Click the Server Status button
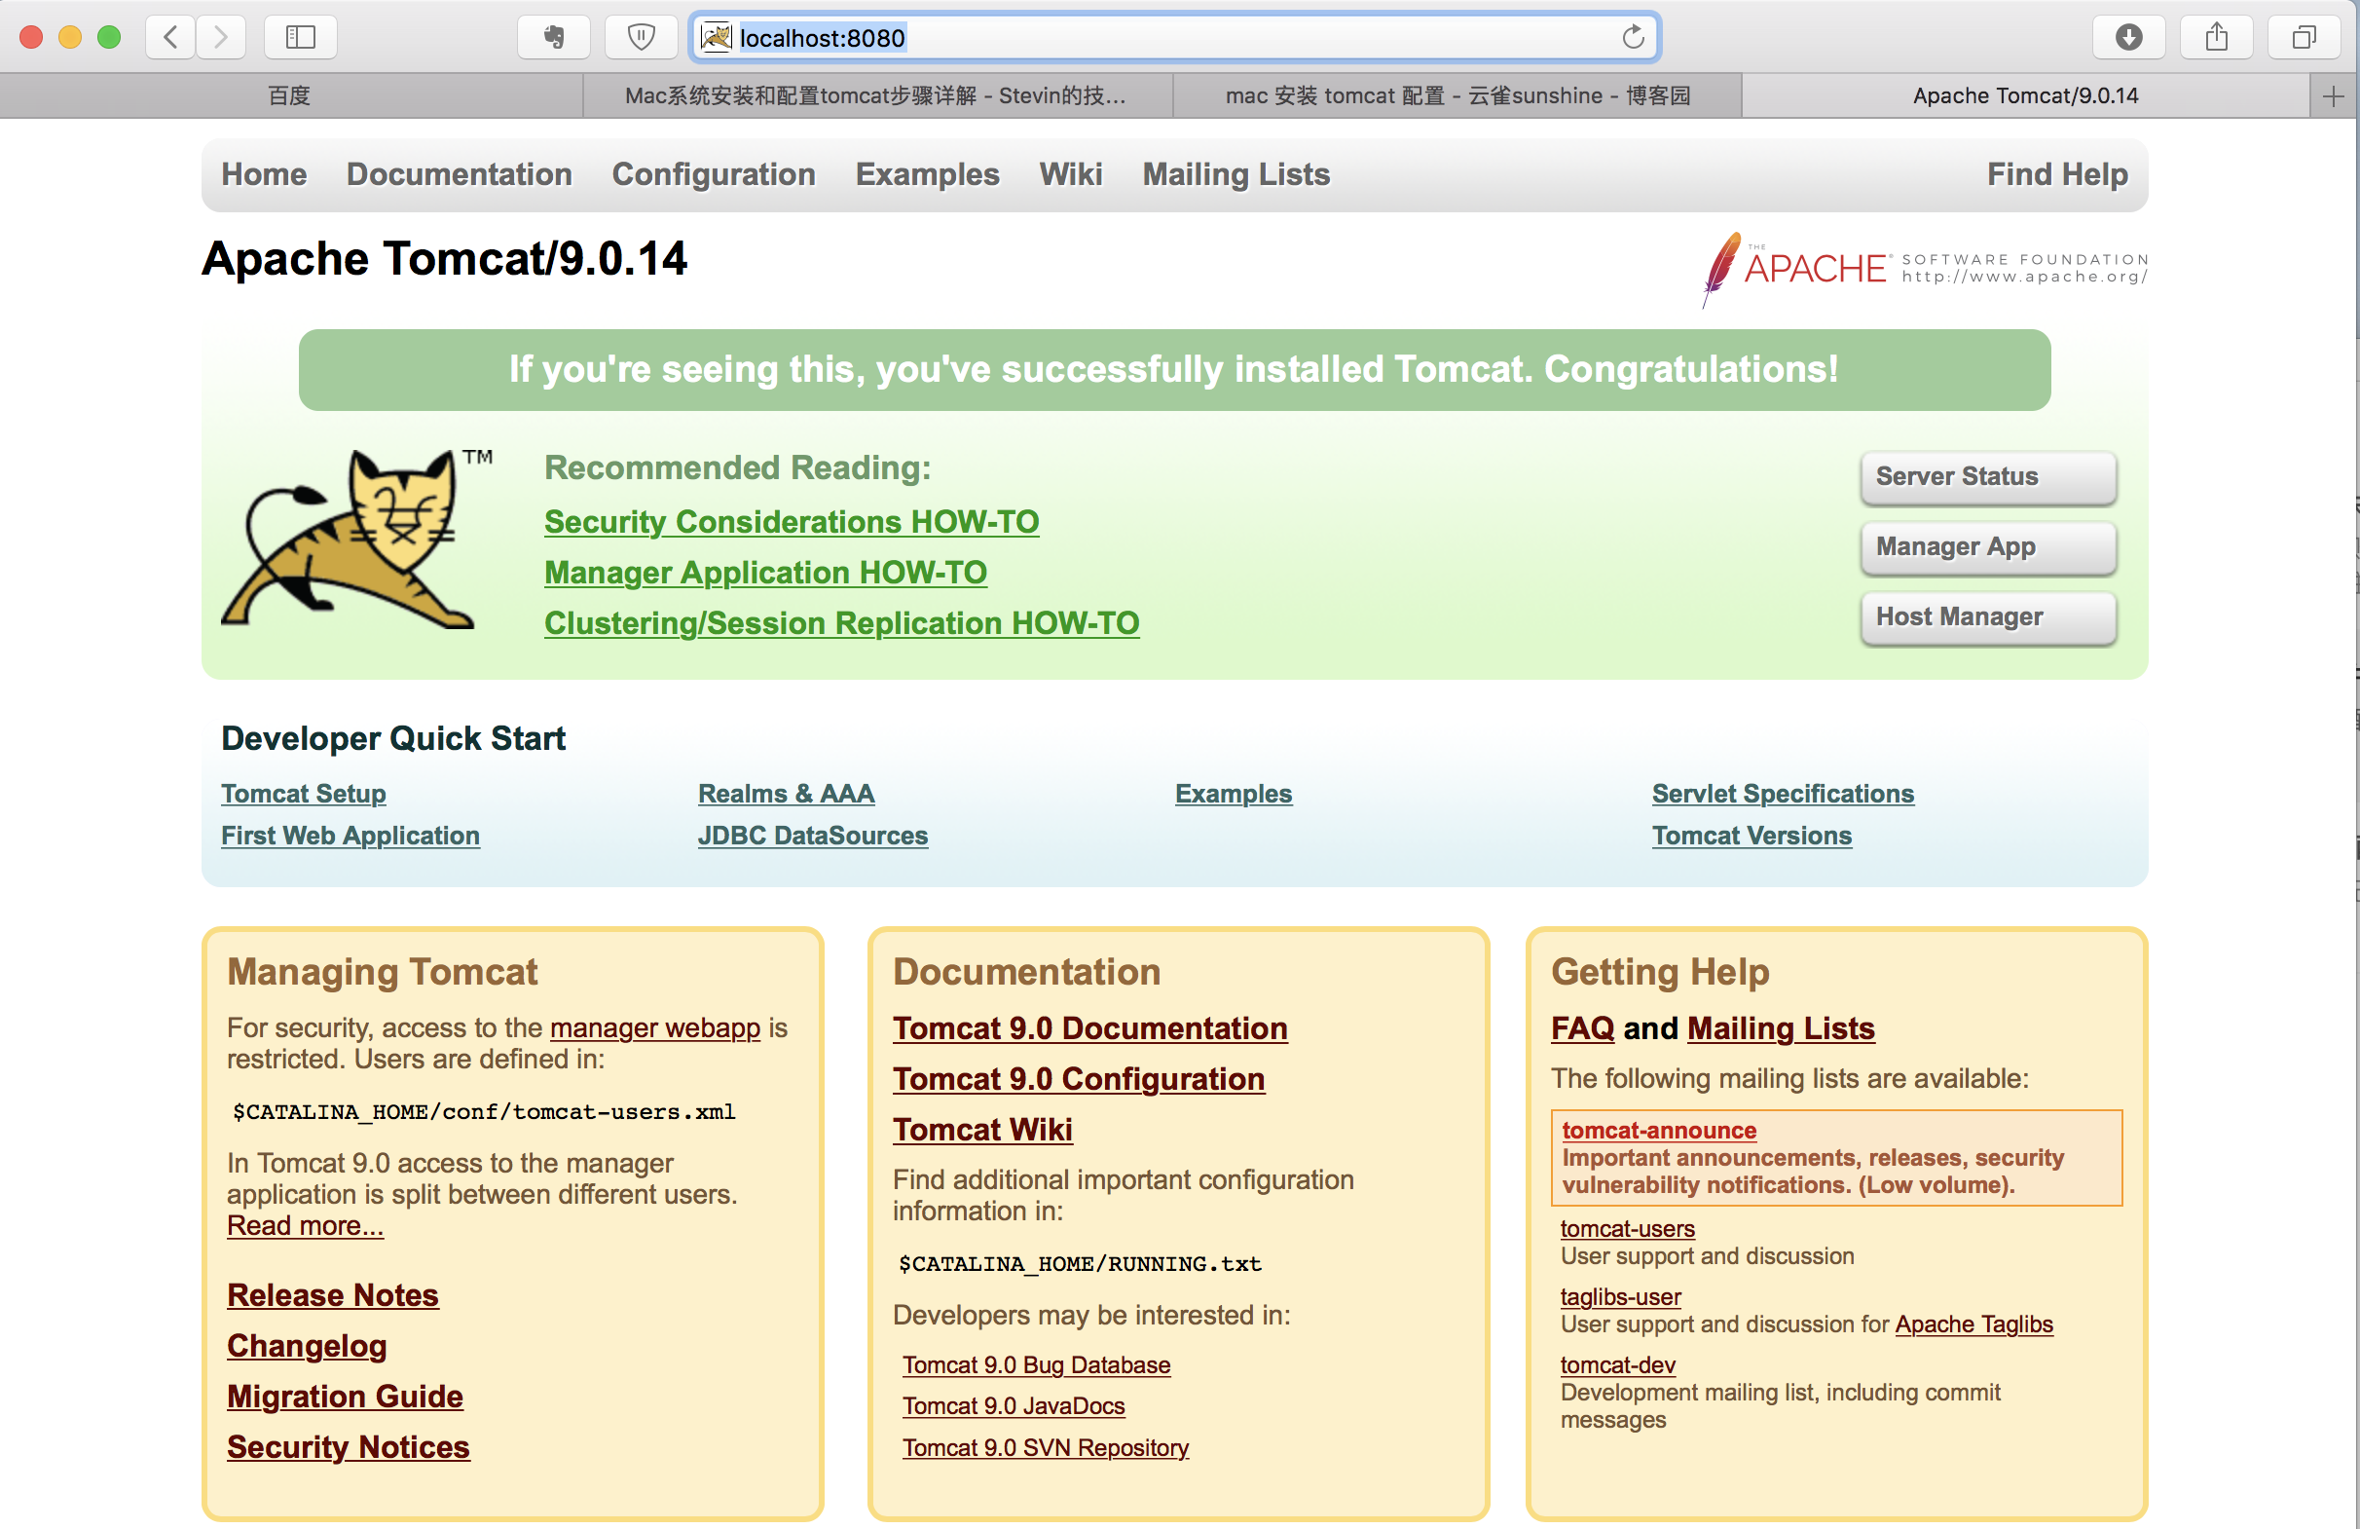Image resolution: width=2360 pixels, height=1529 pixels. click(x=1989, y=477)
